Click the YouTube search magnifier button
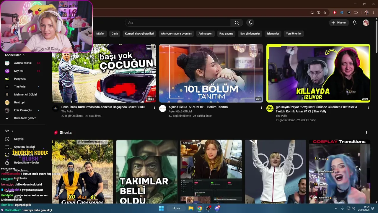 tap(237, 23)
